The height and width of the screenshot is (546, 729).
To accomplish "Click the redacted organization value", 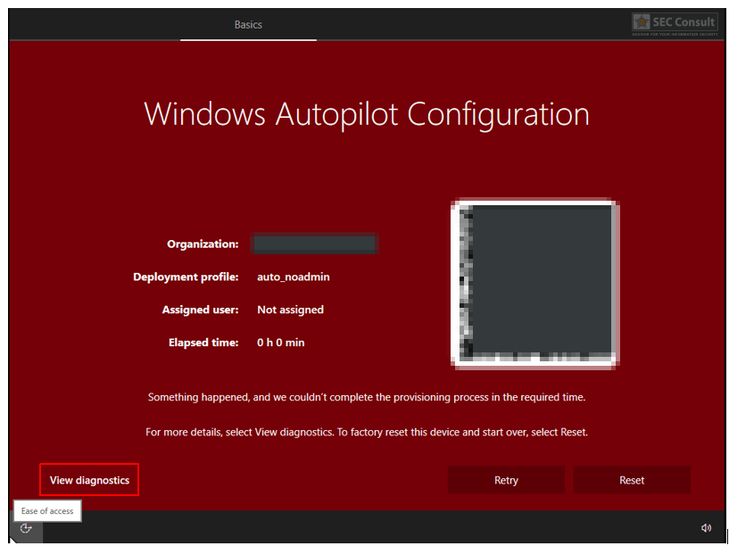I will coord(315,244).
